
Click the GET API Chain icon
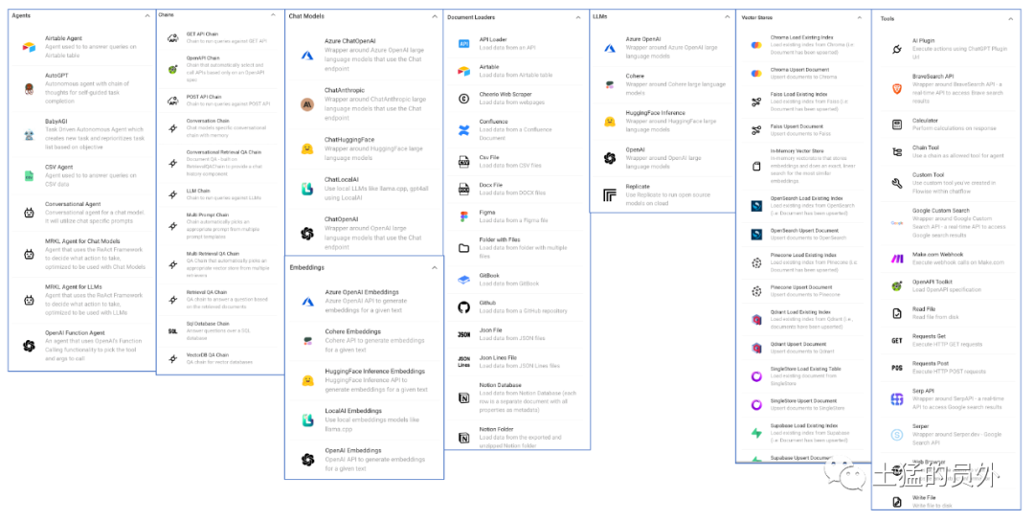coord(172,38)
